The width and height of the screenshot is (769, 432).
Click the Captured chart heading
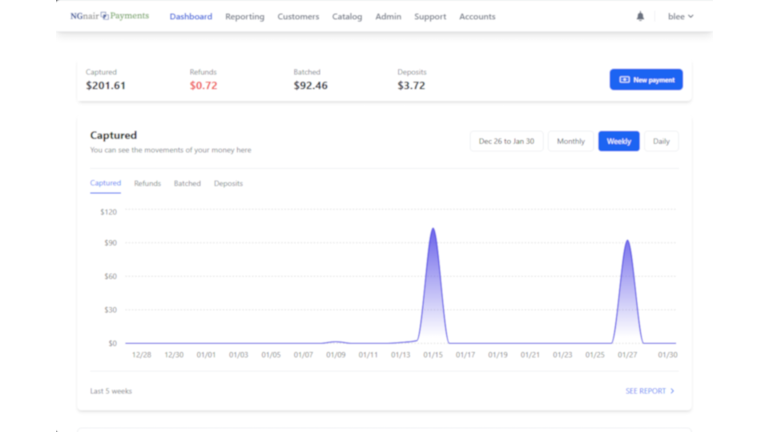pos(113,135)
